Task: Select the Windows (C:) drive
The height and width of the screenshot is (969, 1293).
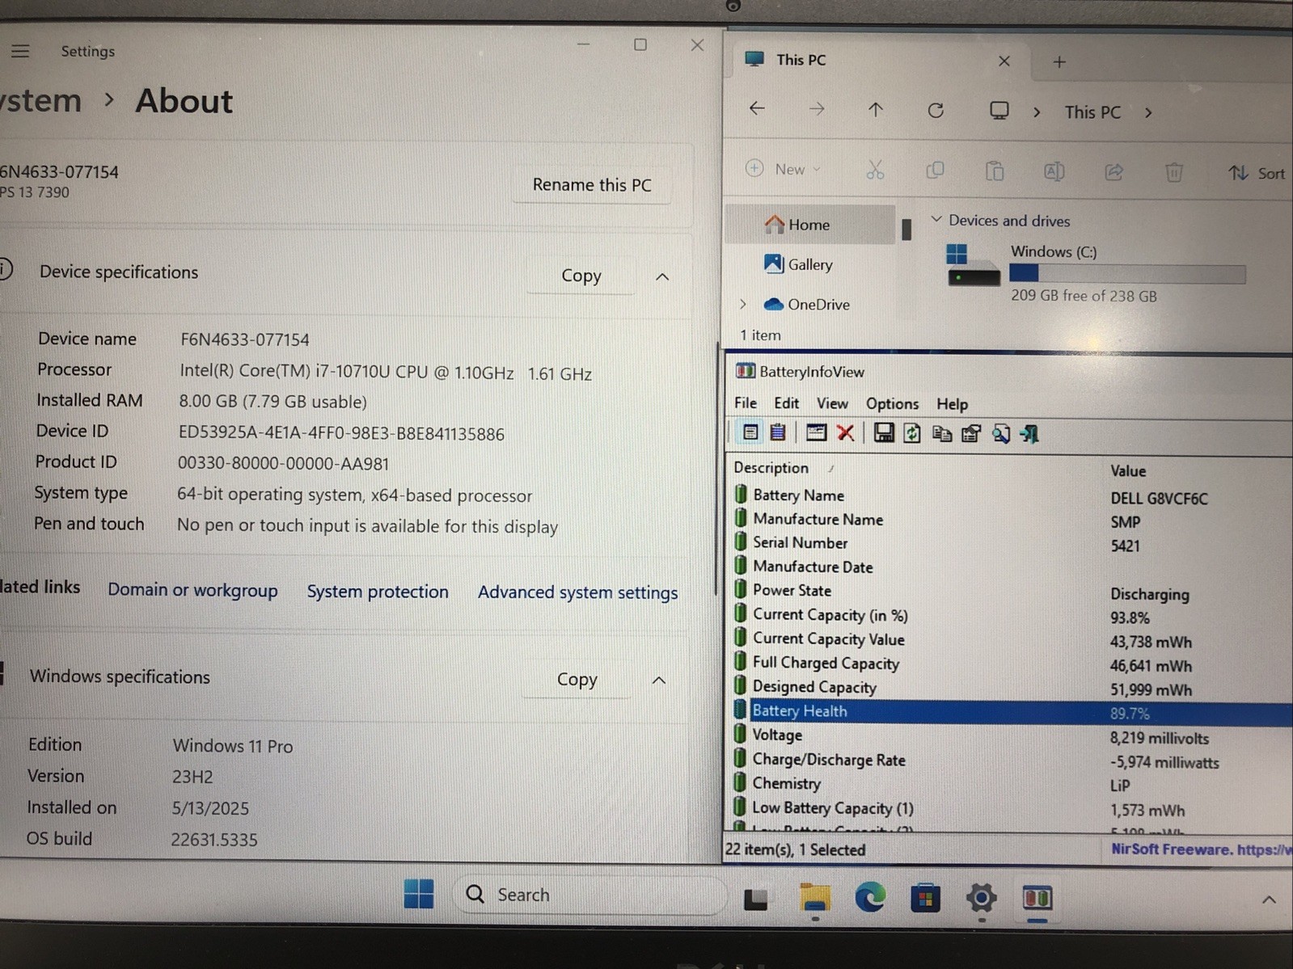Action: pyautogui.click(x=1096, y=272)
